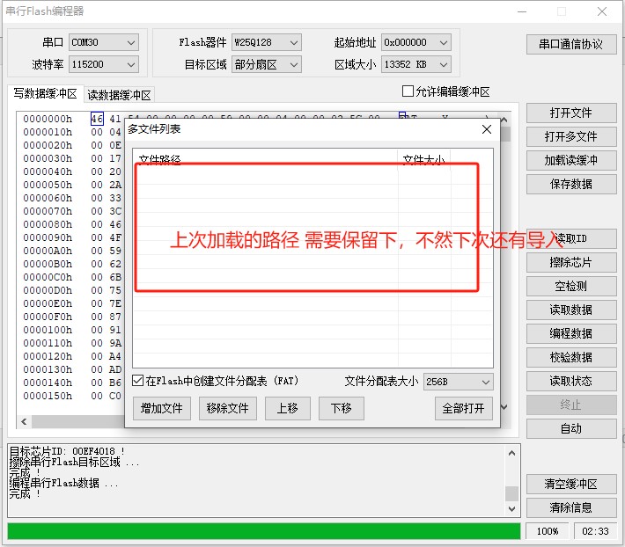Click the 打开文件 button

(x=571, y=113)
